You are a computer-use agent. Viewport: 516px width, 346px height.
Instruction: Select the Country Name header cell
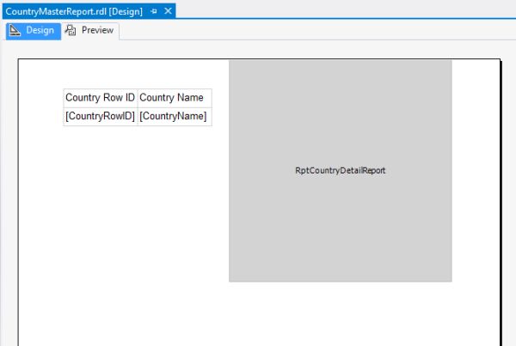tap(175, 98)
